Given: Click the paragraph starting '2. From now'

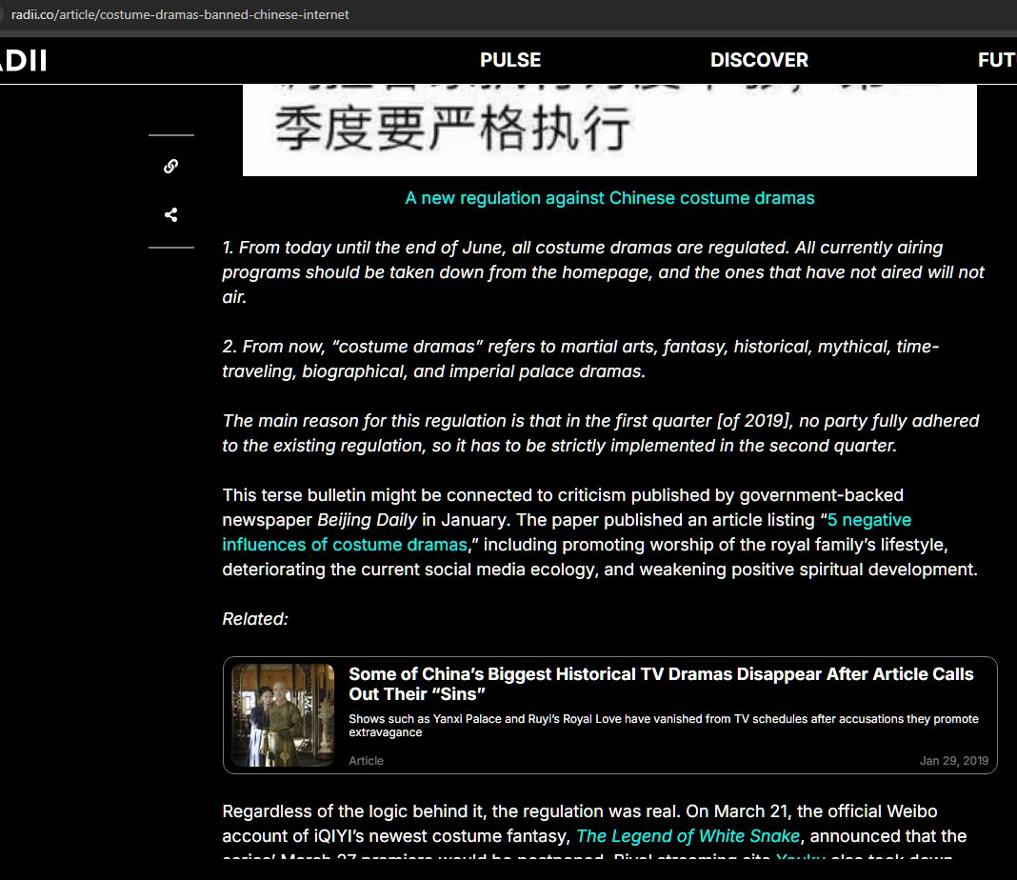Looking at the screenshot, I should 581,359.
